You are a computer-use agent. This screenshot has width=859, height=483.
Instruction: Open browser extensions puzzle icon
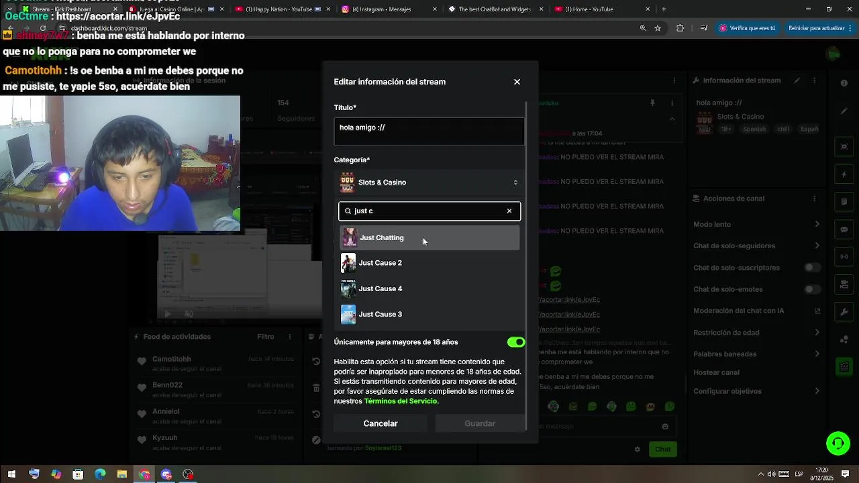680,28
